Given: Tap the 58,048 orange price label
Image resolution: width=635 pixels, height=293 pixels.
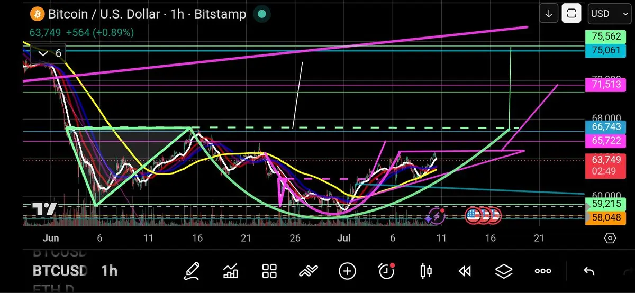Looking at the screenshot, I should tap(606, 217).
